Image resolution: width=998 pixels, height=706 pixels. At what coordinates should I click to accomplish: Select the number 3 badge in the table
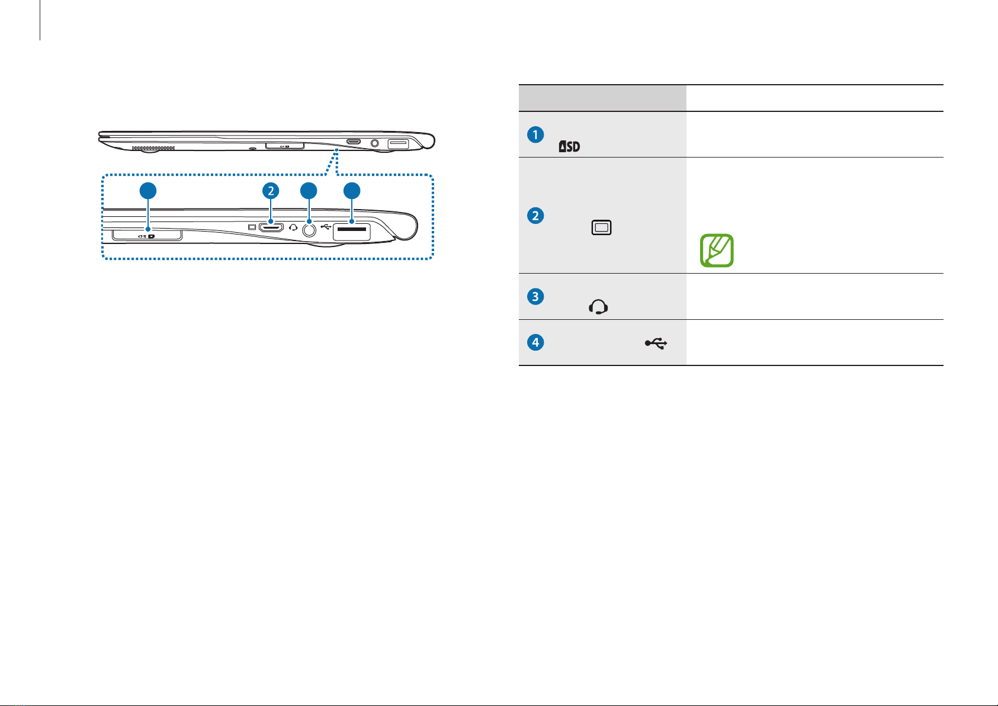coord(535,296)
